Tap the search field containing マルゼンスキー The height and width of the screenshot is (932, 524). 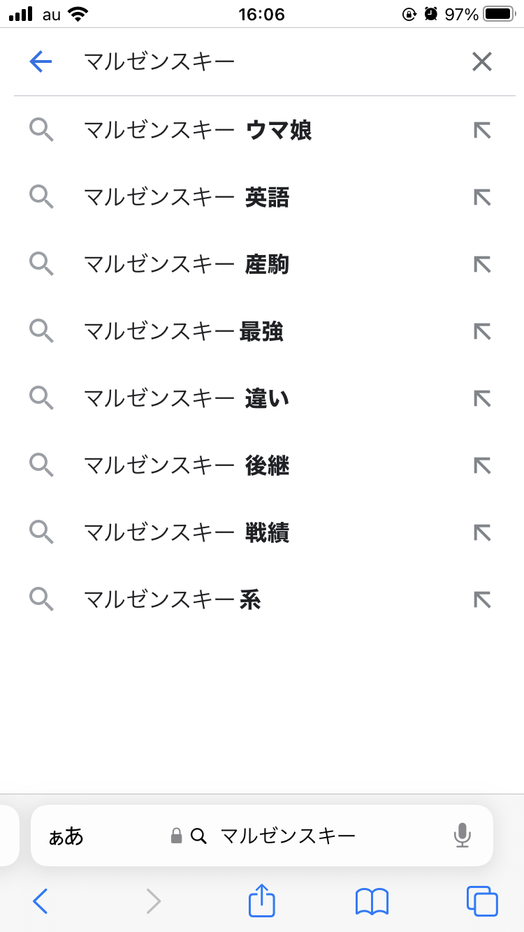click(x=265, y=62)
